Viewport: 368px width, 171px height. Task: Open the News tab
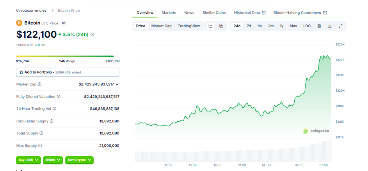point(189,12)
